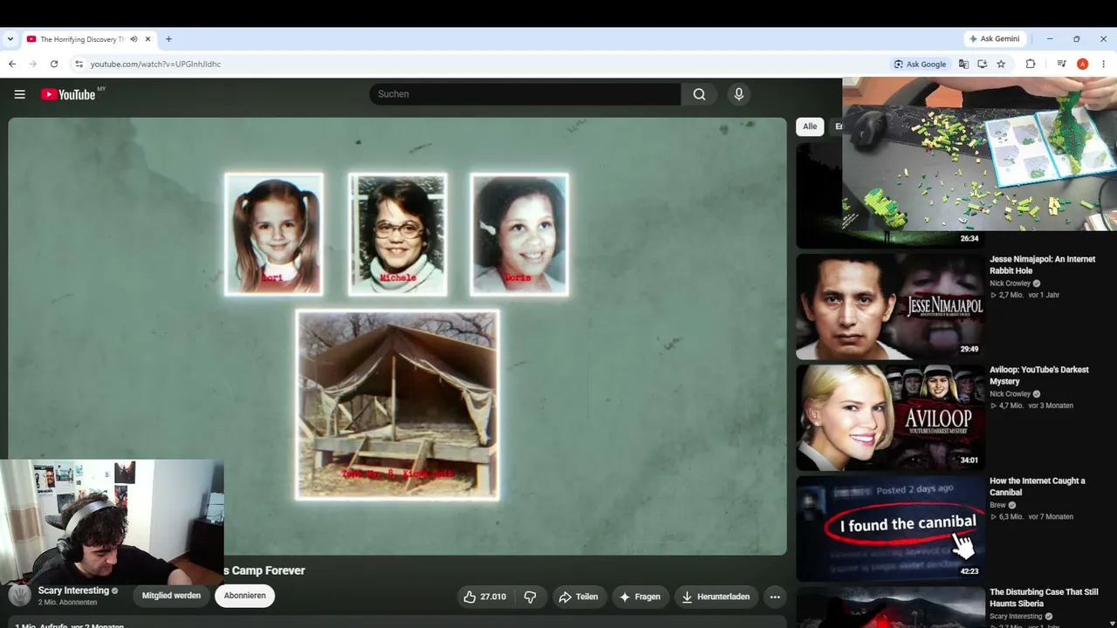1117x628 pixels.
Task: View site information icon in address bar
Action: [79, 64]
